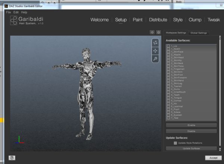Open help with the question mark button
This screenshot has width=224, height=164.
click(x=12, y=158)
